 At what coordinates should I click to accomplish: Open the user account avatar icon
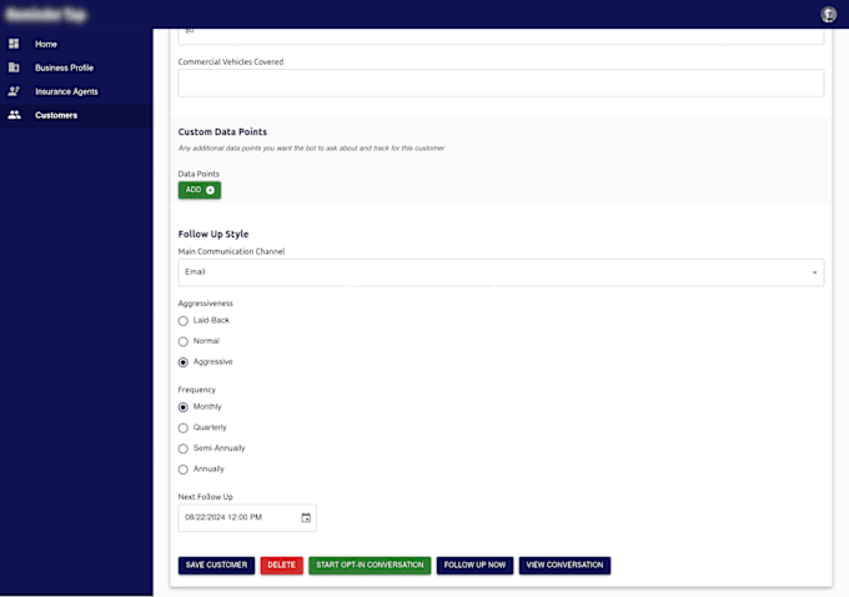[828, 15]
